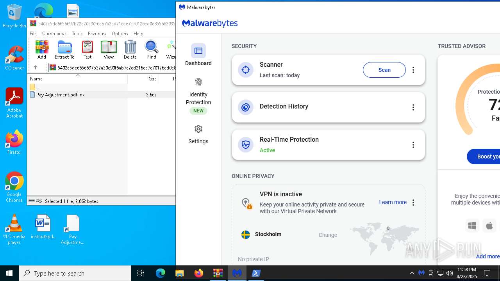The image size is (500, 281).
Task: Click the View icon in WinRAR toolbar
Action: click(109, 50)
